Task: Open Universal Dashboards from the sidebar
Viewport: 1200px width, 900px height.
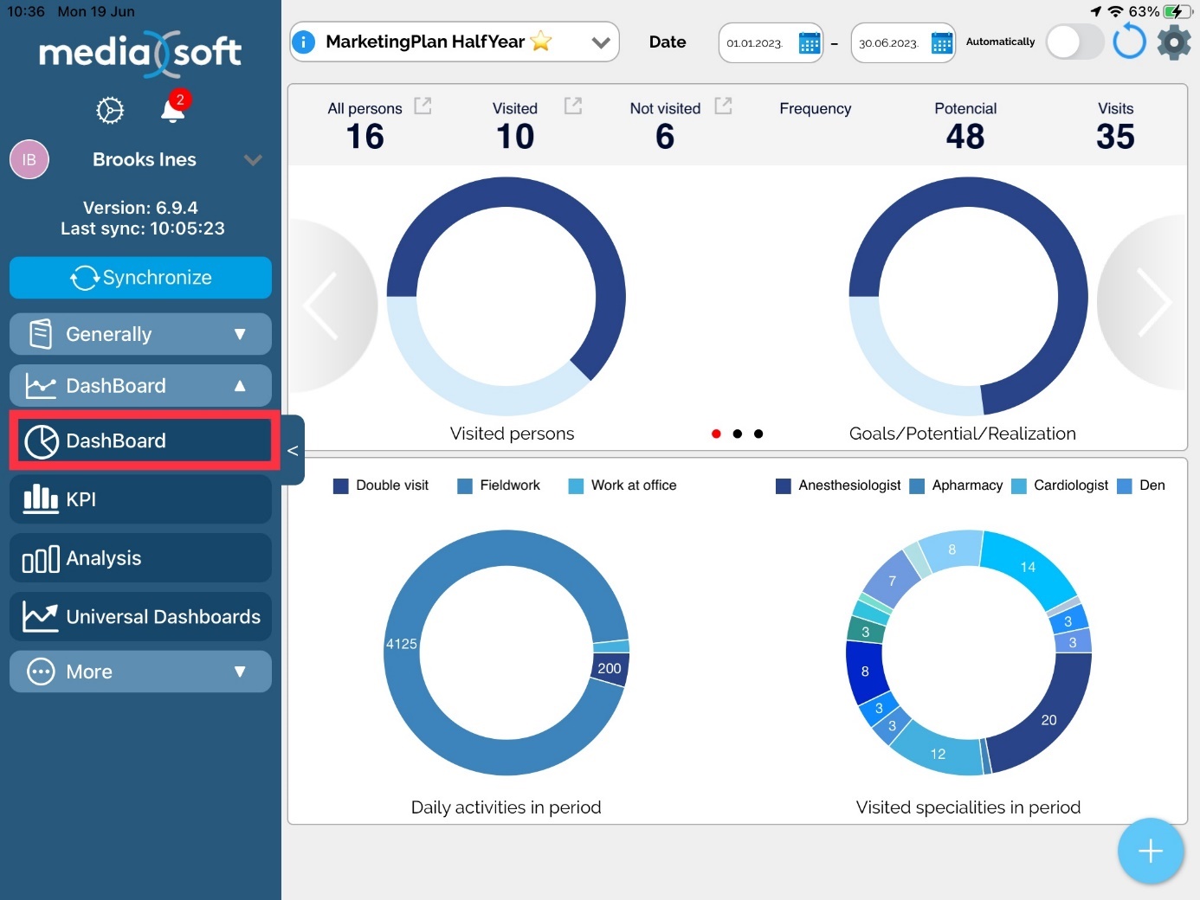Action: click(x=140, y=617)
